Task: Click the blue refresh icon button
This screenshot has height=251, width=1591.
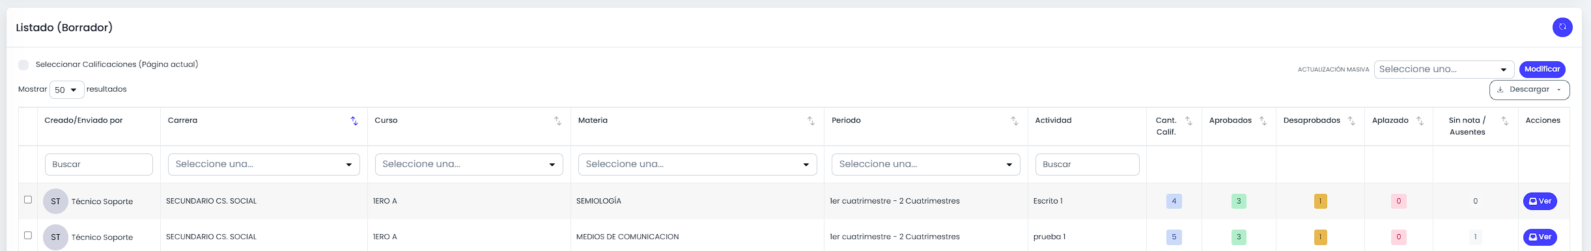Action: click(x=1562, y=27)
